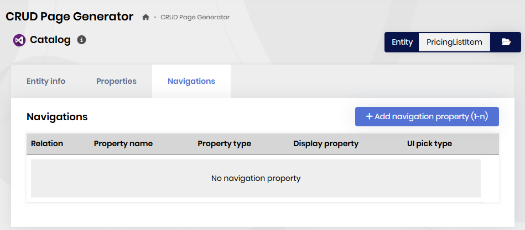Show Catalog info via the info icon

tap(81, 40)
